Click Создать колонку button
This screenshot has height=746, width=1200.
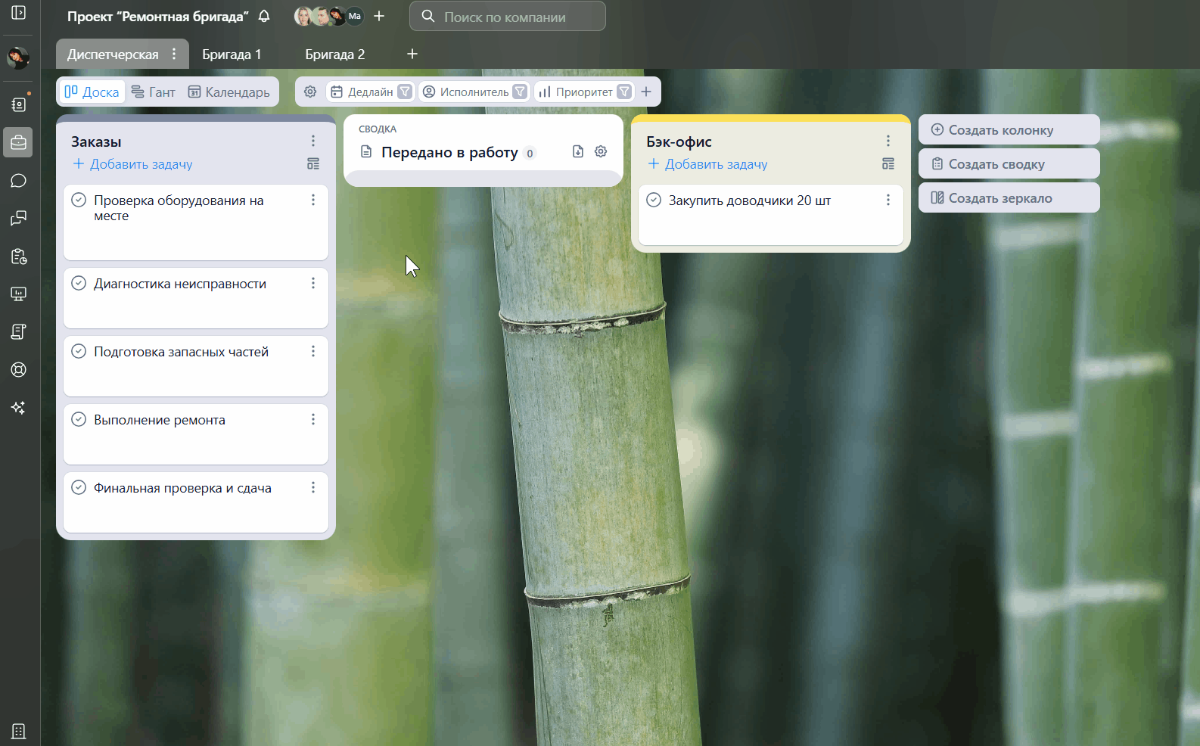[x=1009, y=130]
